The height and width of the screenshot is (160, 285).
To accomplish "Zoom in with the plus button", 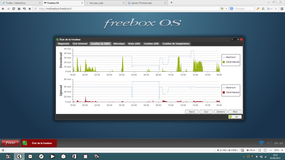I will [x=282, y=150].
